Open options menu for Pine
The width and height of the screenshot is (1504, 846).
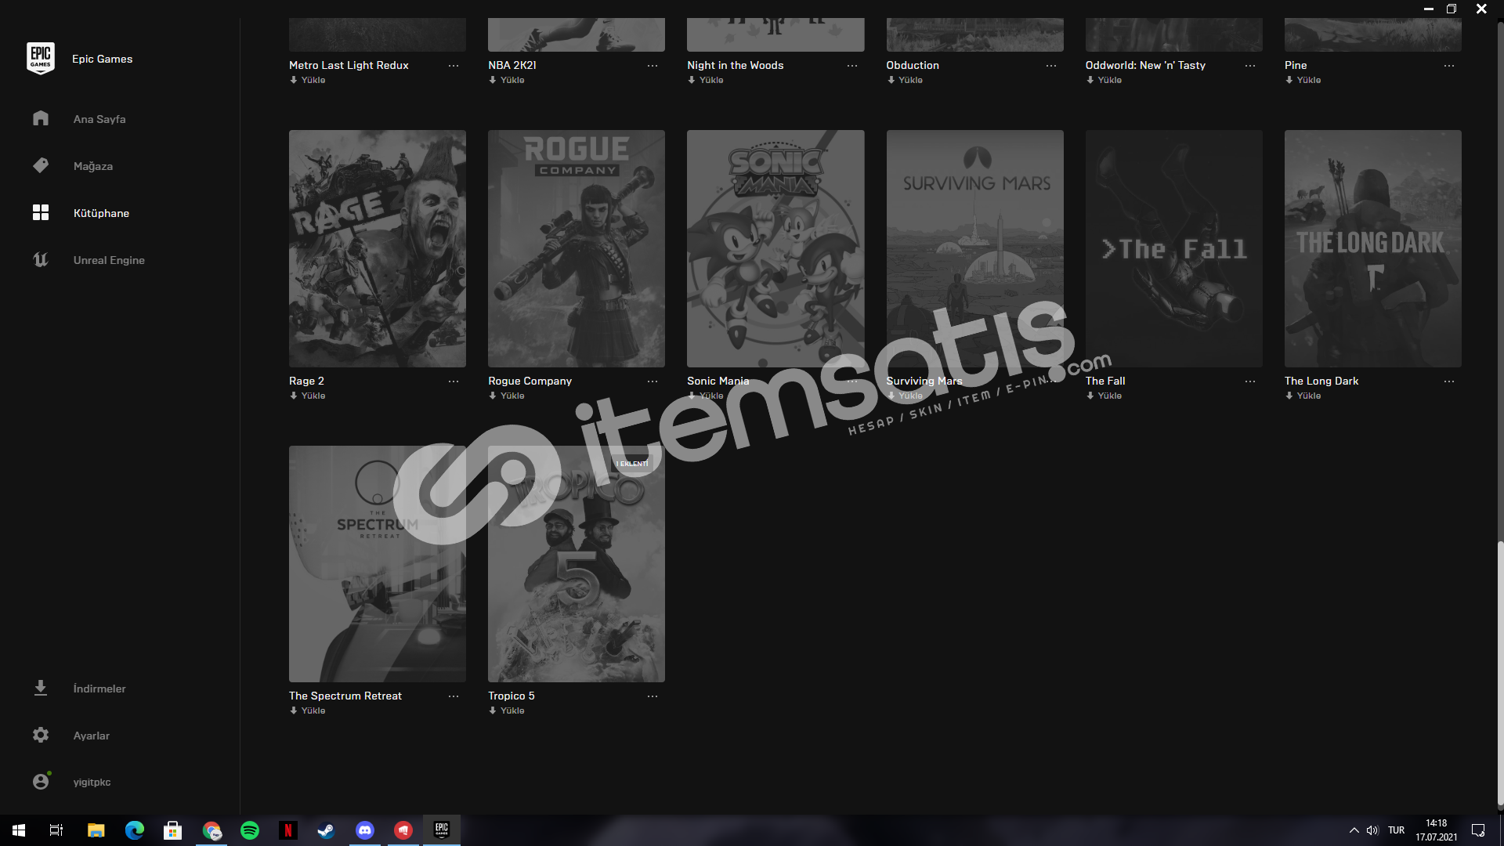coord(1449,66)
